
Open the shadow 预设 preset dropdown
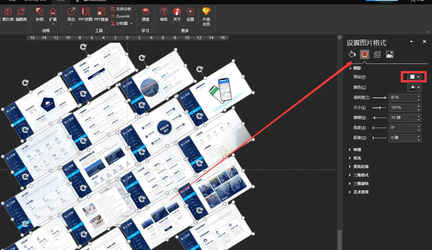[x=414, y=77]
